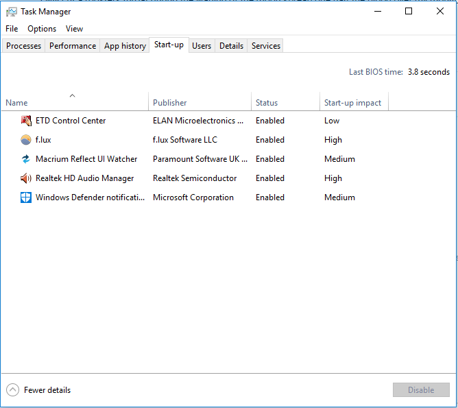The width and height of the screenshot is (458, 408).
Task: Click the Macrium Reflect UI Watcher icon
Action: point(26,159)
